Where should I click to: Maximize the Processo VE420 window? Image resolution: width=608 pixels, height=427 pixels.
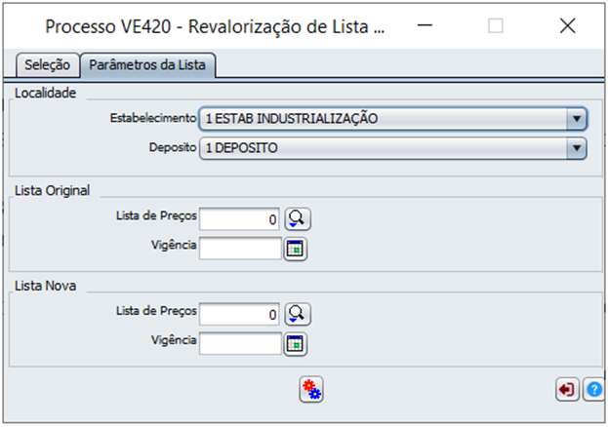coord(496,26)
